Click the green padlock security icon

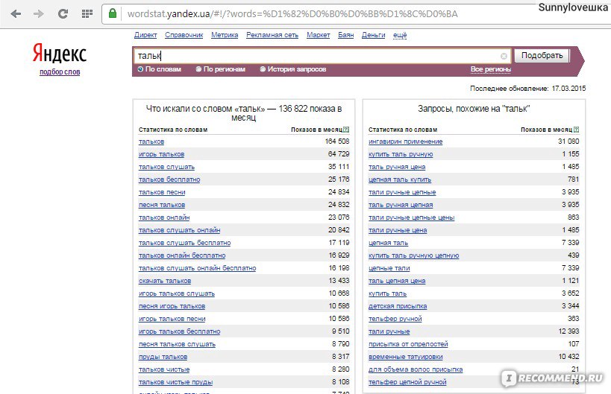coord(113,13)
